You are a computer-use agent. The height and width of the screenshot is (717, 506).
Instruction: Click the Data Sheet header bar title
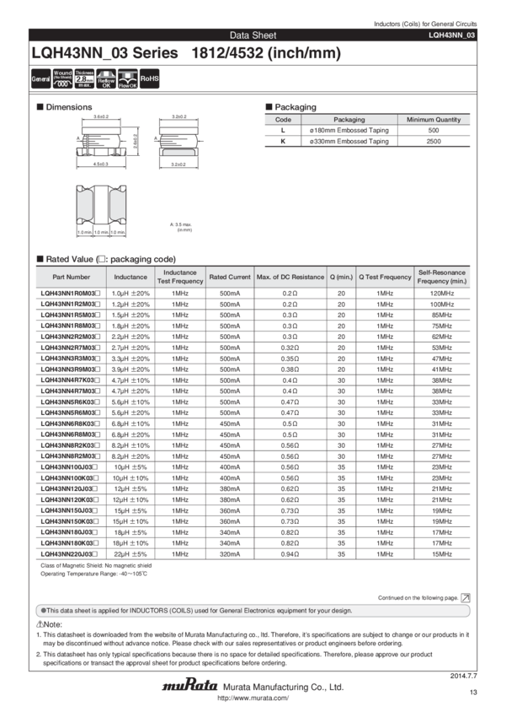253,35
